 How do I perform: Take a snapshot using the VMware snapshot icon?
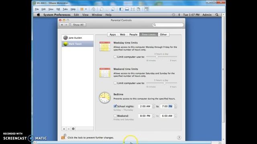click(102, 9)
